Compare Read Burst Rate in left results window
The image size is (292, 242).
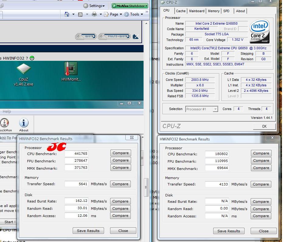pyautogui.click(x=120, y=201)
